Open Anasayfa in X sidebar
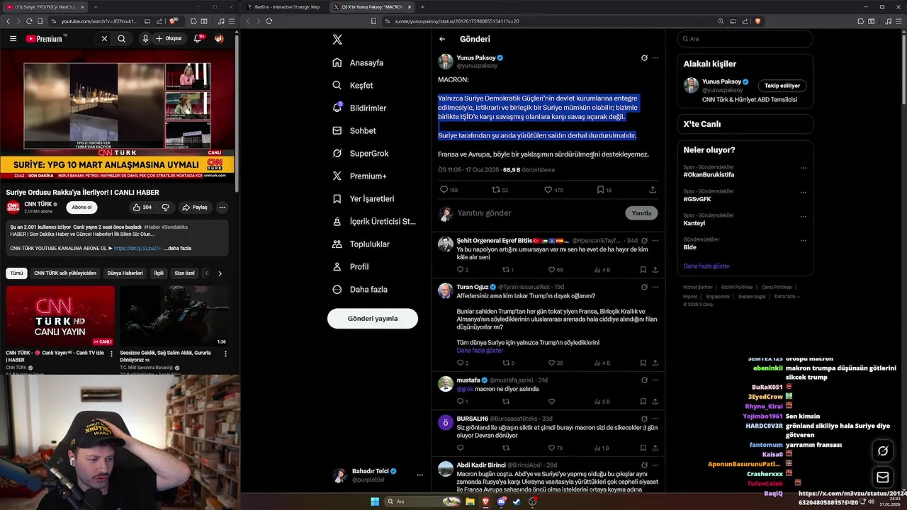Image resolution: width=907 pixels, height=510 pixels. coord(358,62)
